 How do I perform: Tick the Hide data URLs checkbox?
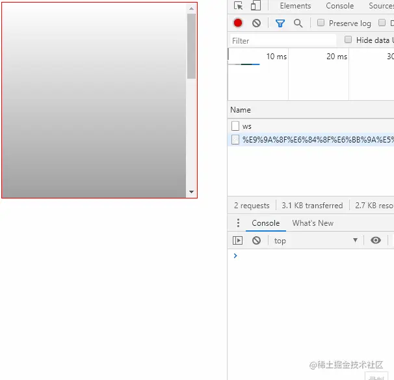[x=348, y=40]
